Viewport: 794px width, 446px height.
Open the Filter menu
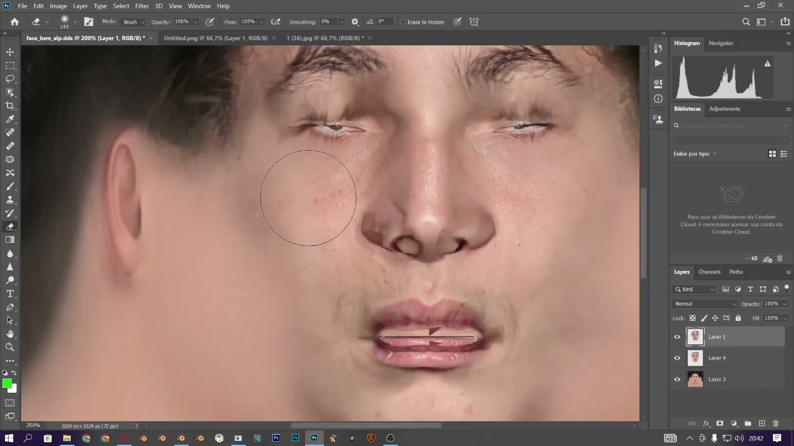[x=142, y=6]
